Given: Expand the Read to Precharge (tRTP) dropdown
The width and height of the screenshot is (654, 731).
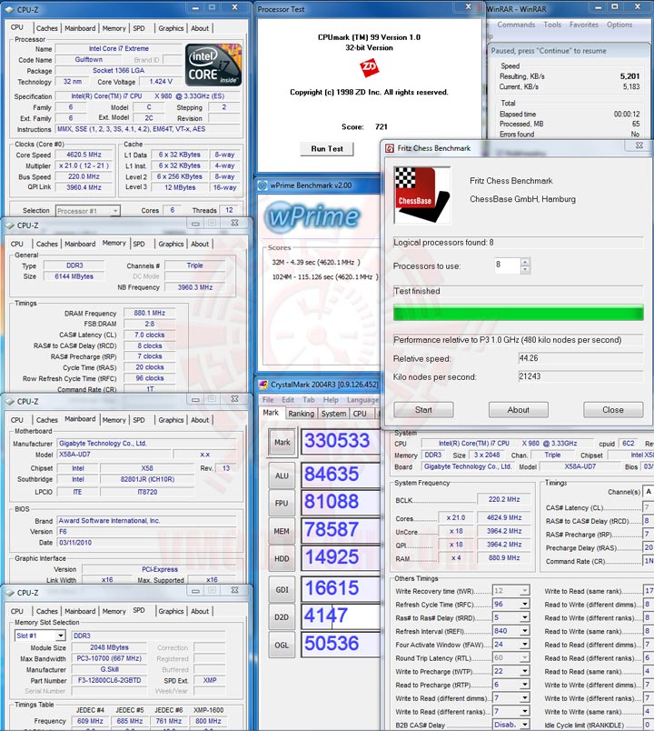Looking at the screenshot, I should [x=525, y=685].
